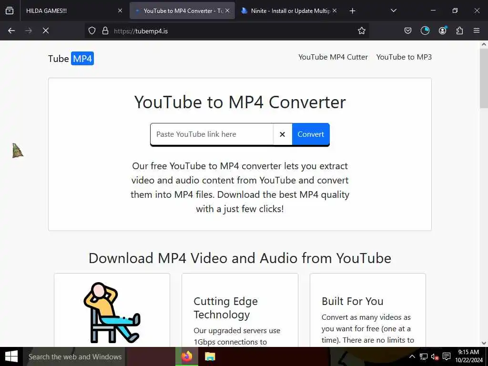Click the YouTube to MP4 Converter heading
The width and height of the screenshot is (488, 366).
240,102
